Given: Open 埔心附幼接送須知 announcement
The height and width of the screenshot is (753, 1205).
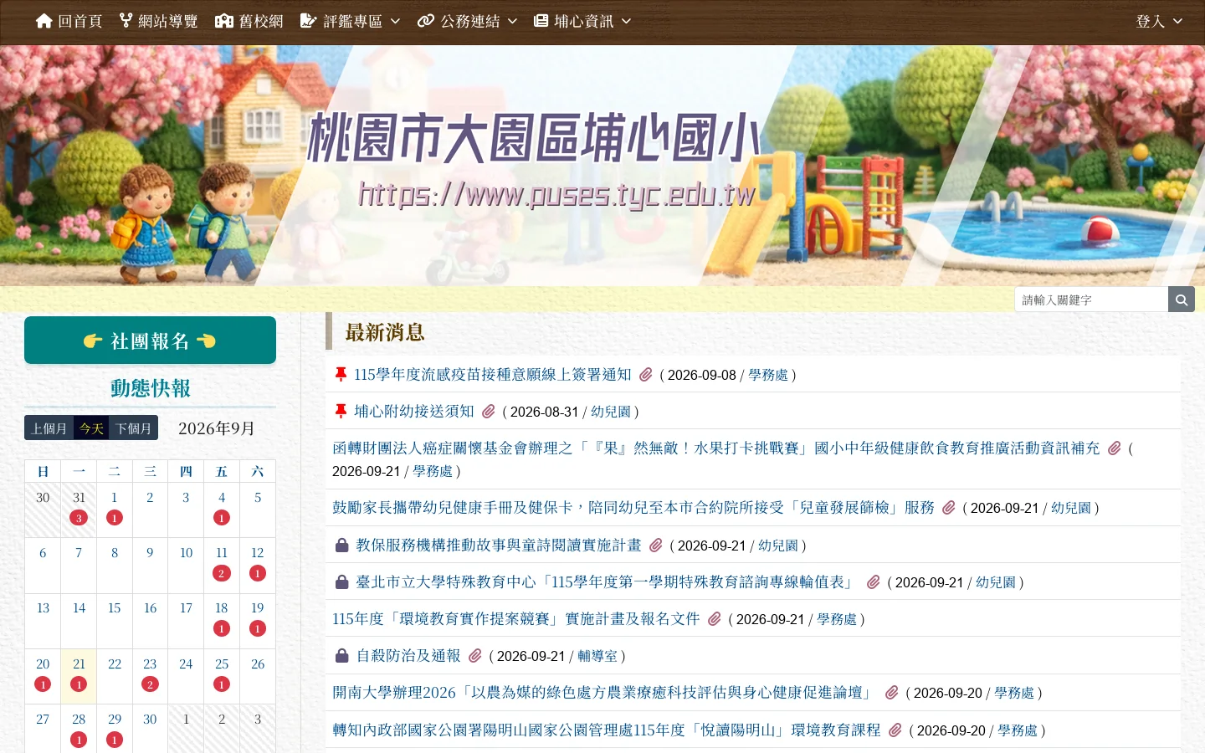Looking at the screenshot, I should 414,412.
